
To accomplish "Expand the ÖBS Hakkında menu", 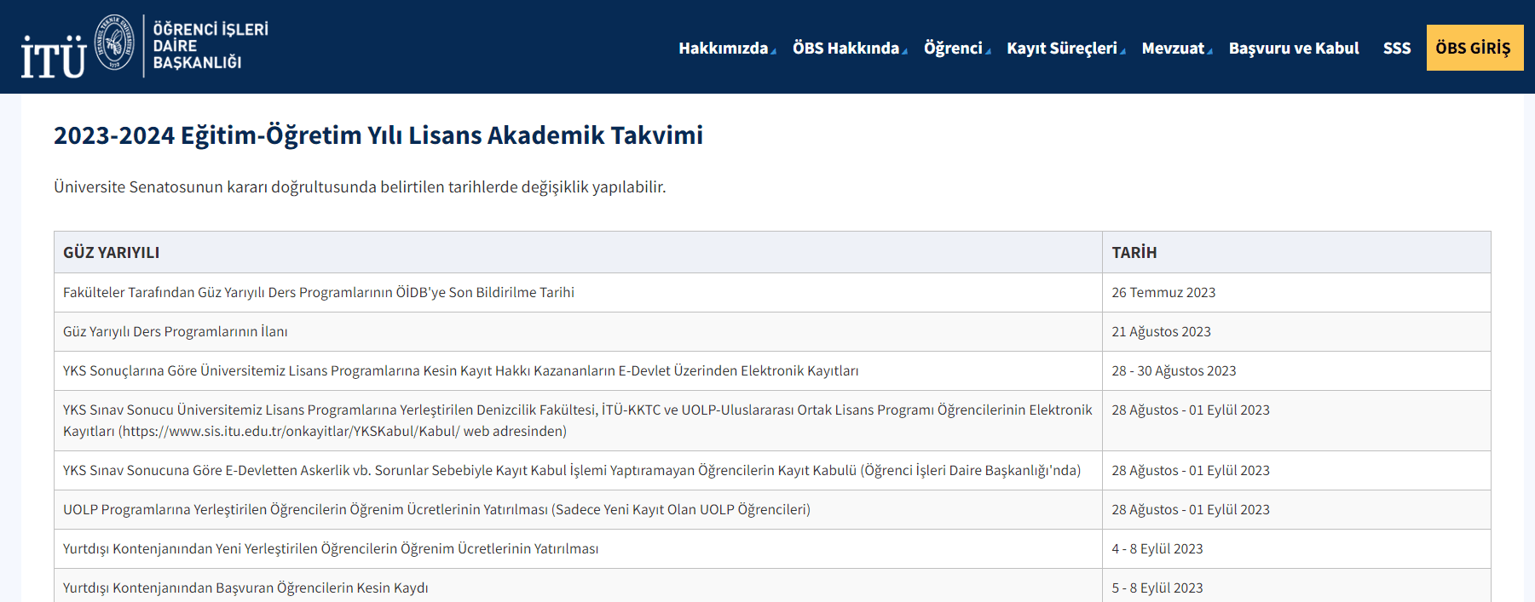I will 850,49.
